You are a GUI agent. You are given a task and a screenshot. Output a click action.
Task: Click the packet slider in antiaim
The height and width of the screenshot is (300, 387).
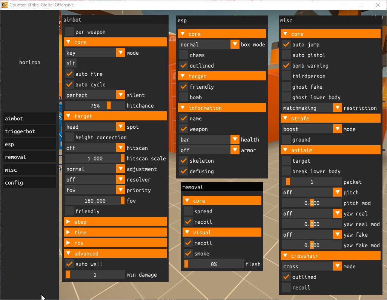[x=312, y=182]
